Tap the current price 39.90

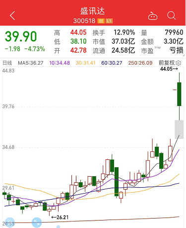coord(21,36)
